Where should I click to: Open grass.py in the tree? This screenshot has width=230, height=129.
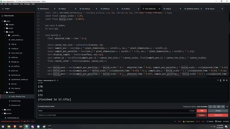point(14,71)
